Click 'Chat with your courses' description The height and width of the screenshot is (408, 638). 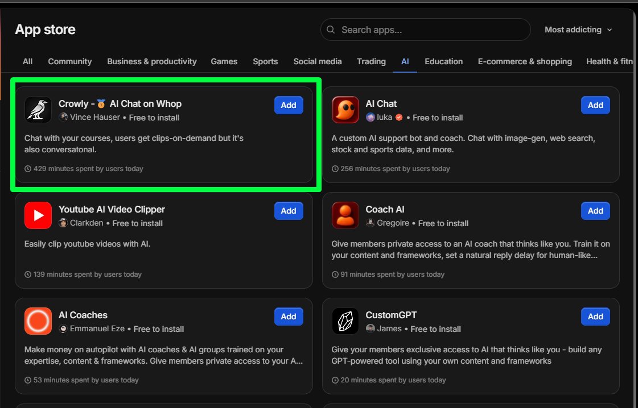point(134,144)
